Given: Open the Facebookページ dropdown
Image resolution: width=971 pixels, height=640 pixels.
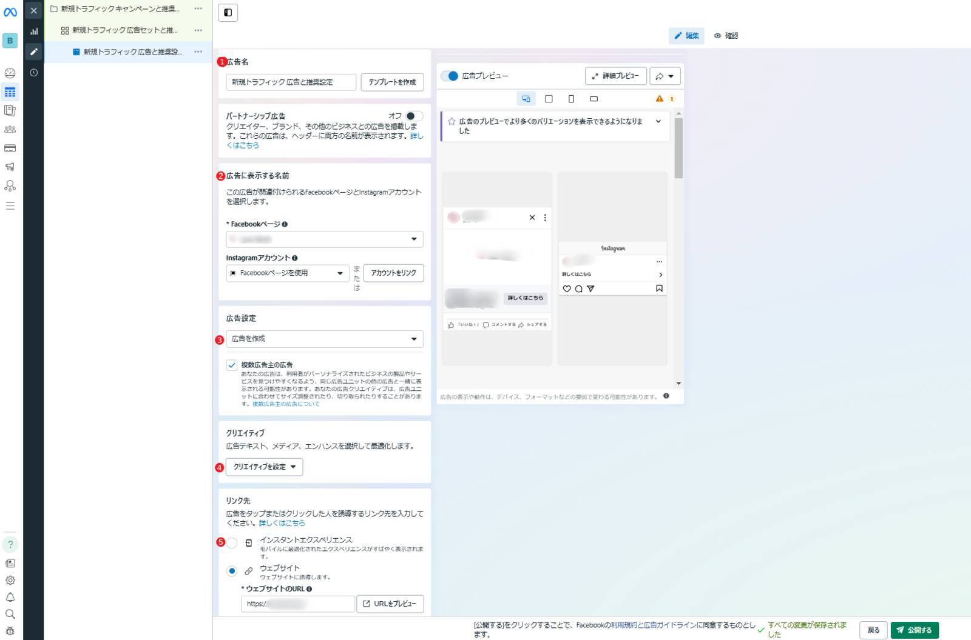Looking at the screenshot, I should [x=324, y=239].
